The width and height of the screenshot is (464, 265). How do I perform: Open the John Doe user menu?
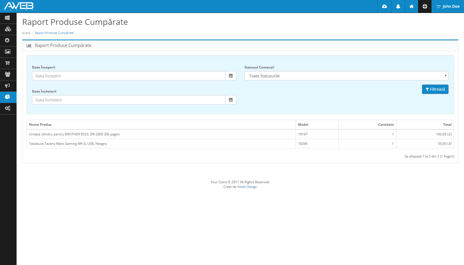pos(448,6)
